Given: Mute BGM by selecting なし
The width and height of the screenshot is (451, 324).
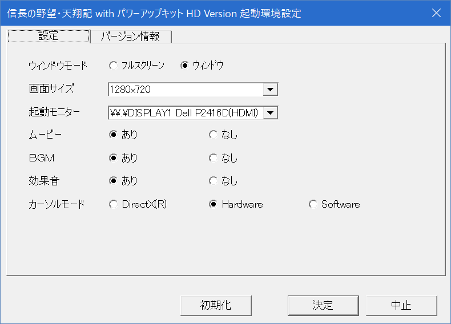Looking at the screenshot, I should [213, 158].
